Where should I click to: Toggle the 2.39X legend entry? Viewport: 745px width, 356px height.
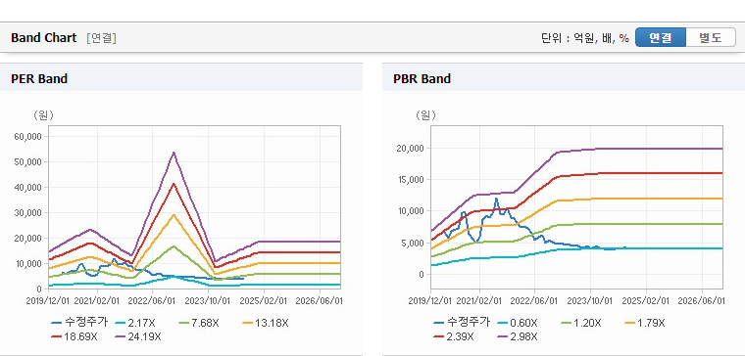click(454, 336)
